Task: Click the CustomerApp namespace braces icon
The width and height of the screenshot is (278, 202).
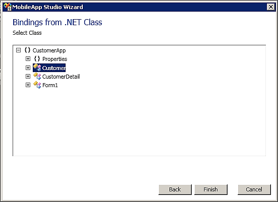Action: (x=27, y=50)
